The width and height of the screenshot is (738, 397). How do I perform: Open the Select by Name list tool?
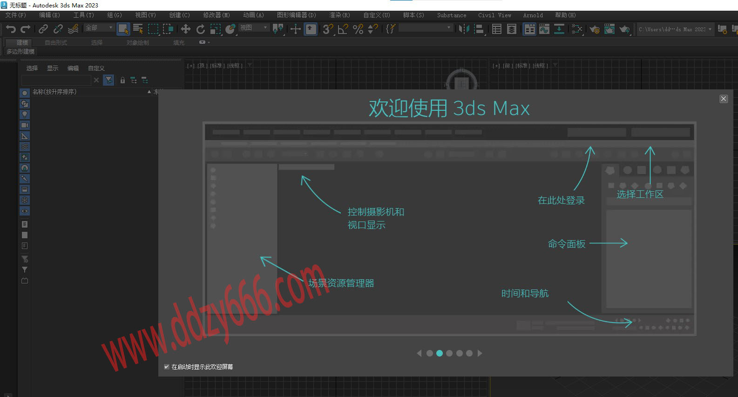click(138, 29)
